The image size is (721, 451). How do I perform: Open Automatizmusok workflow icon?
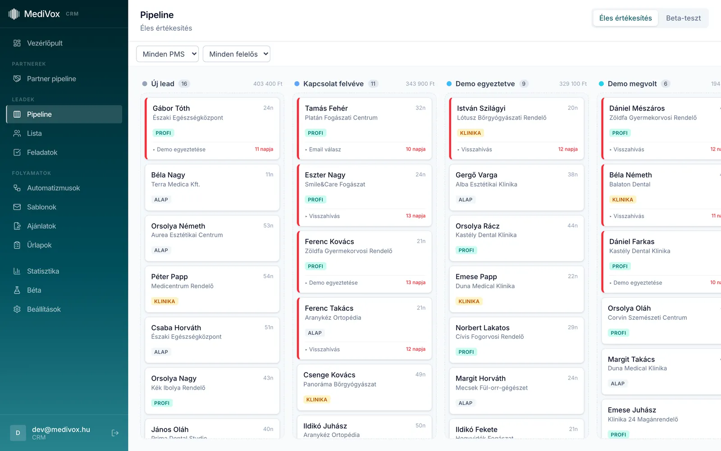pyautogui.click(x=17, y=188)
